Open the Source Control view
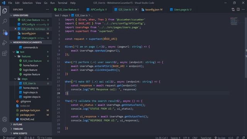The width and height of the screenshot is (247, 139). (5, 32)
